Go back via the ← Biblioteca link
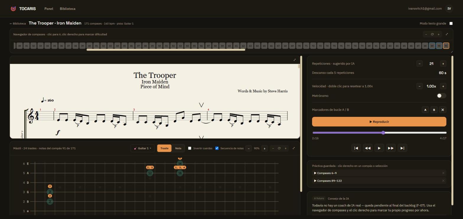 click(18, 24)
